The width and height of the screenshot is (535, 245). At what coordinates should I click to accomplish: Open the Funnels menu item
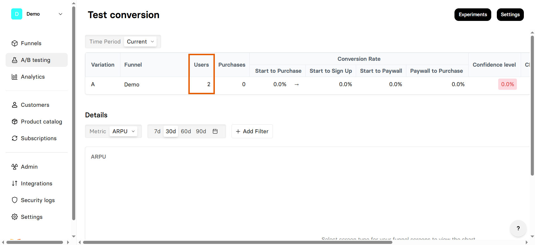click(37, 43)
